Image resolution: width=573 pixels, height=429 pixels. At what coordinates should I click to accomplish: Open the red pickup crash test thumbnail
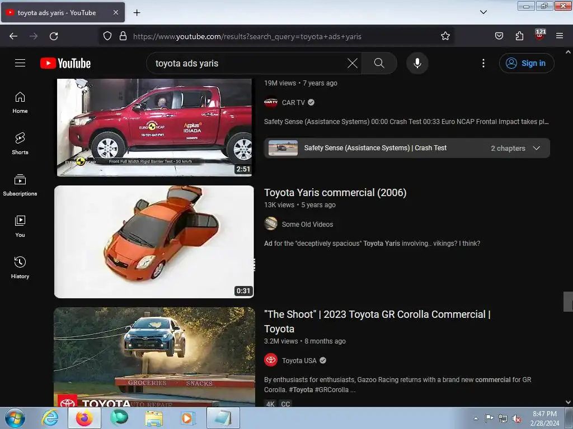(x=154, y=127)
